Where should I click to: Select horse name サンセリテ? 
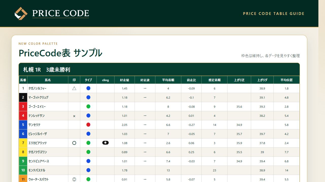click(x=35, y=125)
